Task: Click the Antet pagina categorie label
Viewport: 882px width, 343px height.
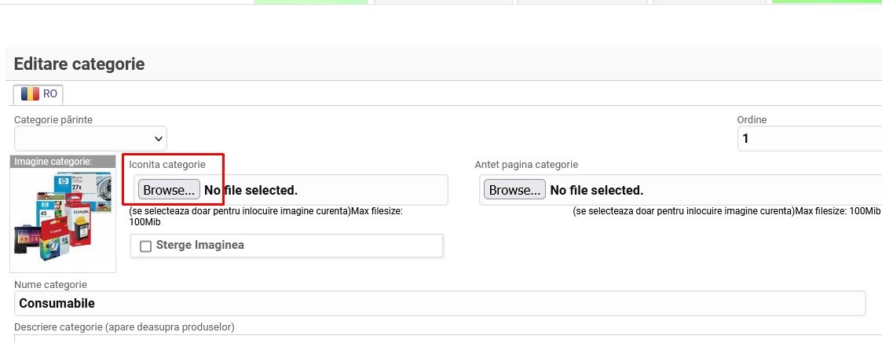Action: 526,165
